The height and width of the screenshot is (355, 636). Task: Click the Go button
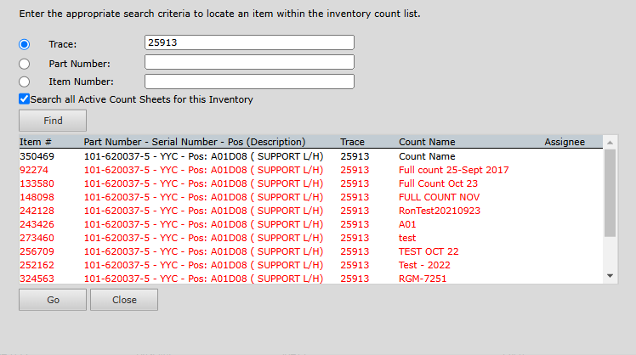click(x=52, y=300)
